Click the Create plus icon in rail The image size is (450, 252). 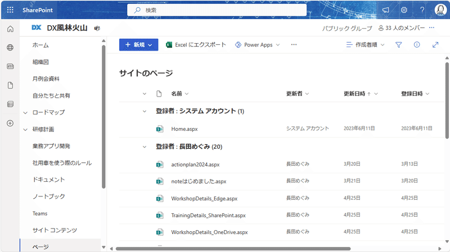[10, 123]
